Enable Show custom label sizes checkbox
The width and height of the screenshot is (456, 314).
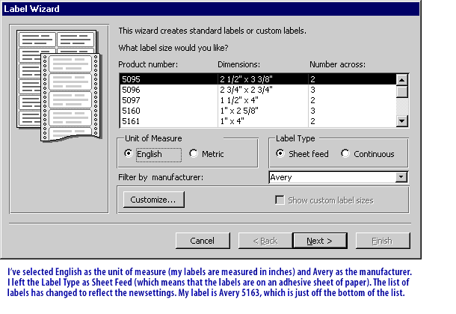pyautogui.click(x=280, y=200)
